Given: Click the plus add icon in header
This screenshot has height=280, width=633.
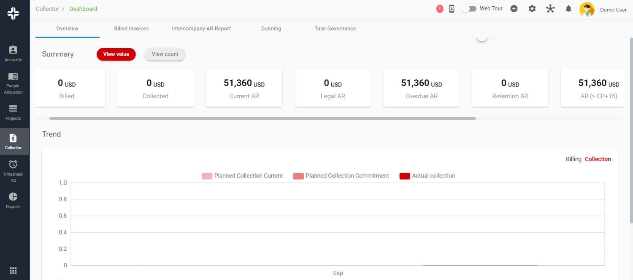Looking at the screenshot, I should coord(514,9).
